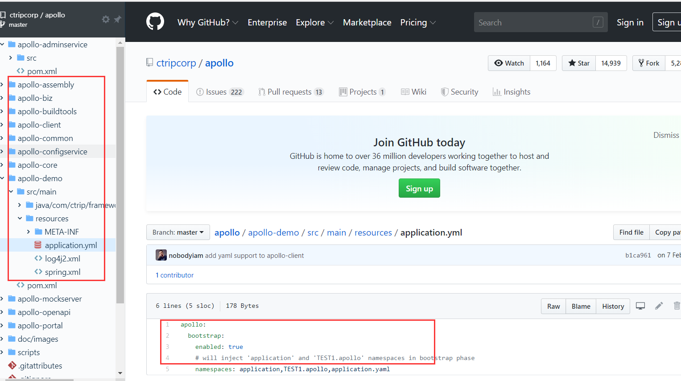
Task: Star the apollo repository
Action: pos(579,63)
